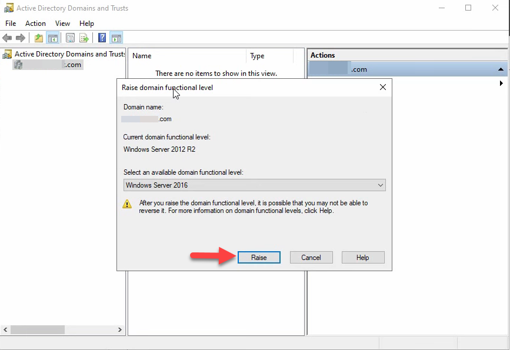The image size is (510, 350).
Task: Open the File menu
Action: tap(11, 24)
